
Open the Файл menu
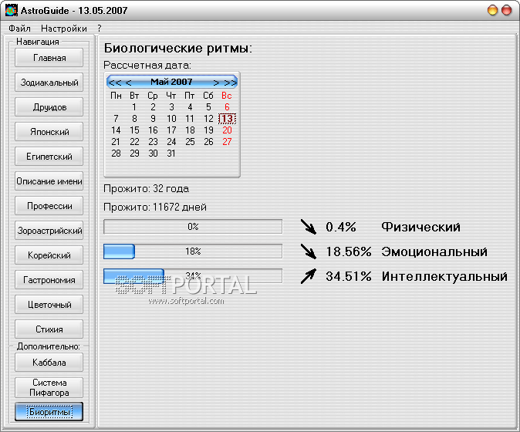19,29
